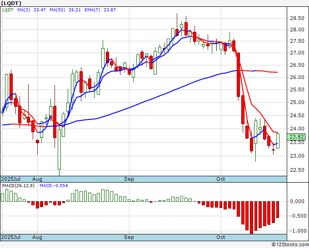Click the 28.50 price axis label

[297, 18]
